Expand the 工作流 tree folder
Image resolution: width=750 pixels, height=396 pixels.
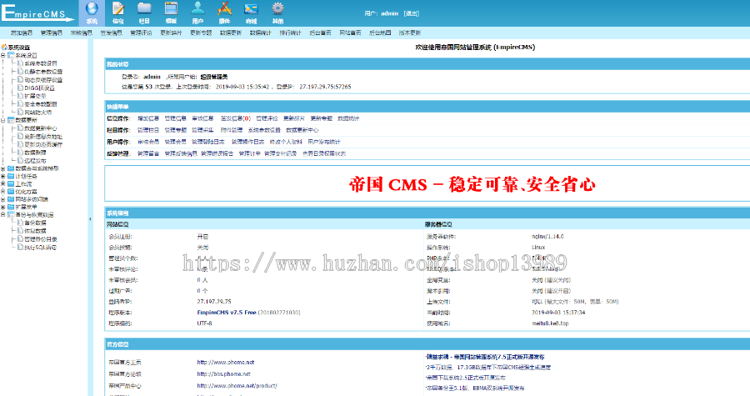coord(3,184)
